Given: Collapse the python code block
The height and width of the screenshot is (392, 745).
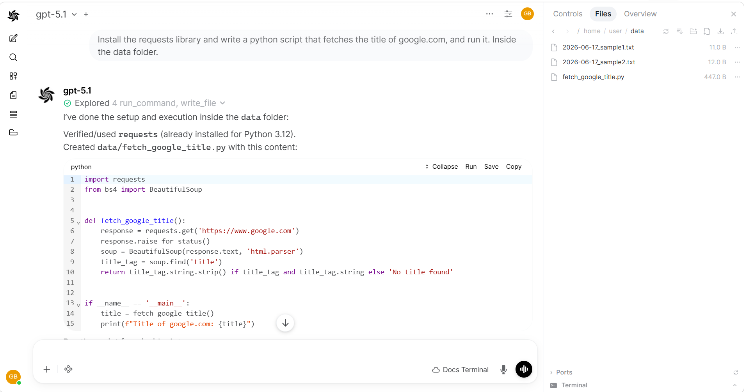Looking at the screenshot, I should click(x=441, y=167).
